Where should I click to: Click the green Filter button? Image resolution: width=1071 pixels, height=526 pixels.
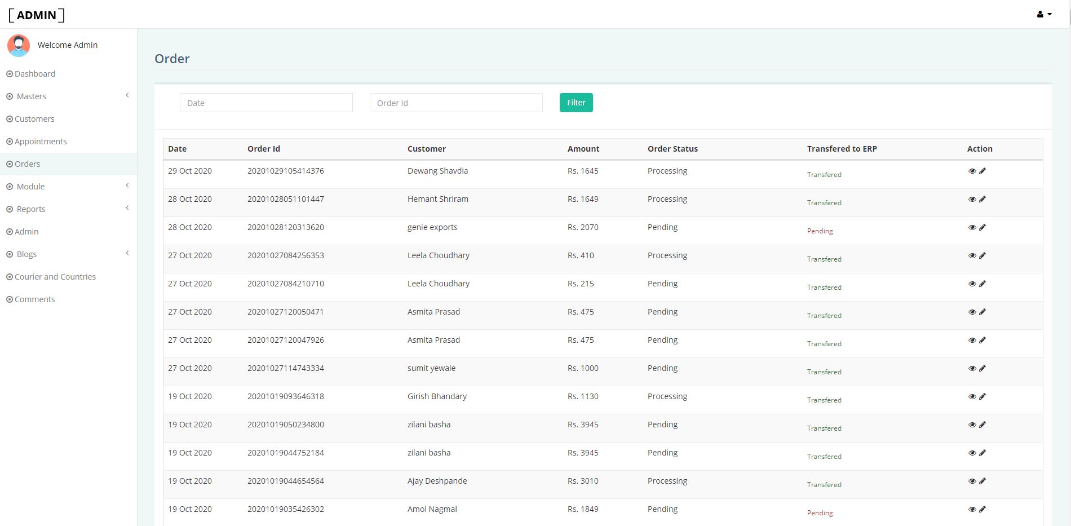pos(576,103)
